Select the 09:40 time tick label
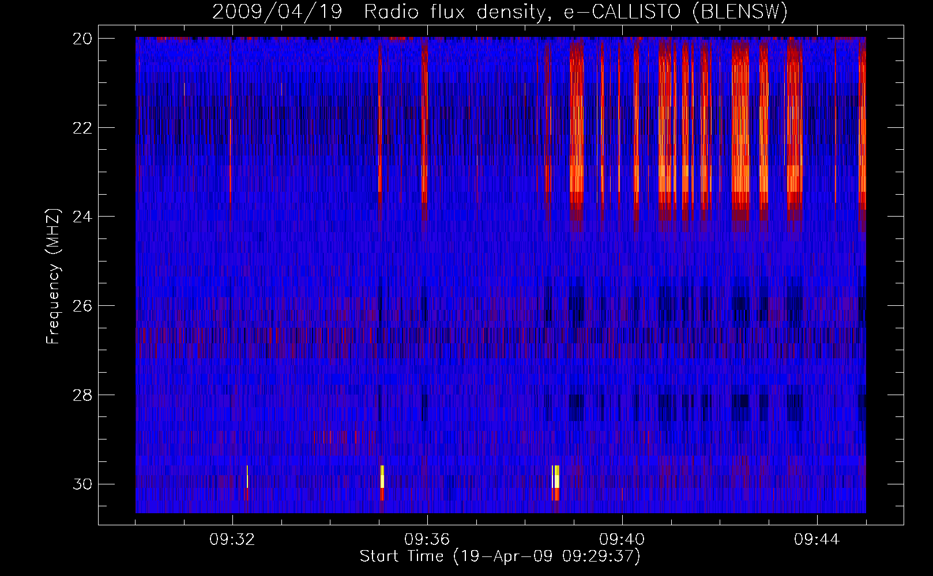 [x=622, y=540]
